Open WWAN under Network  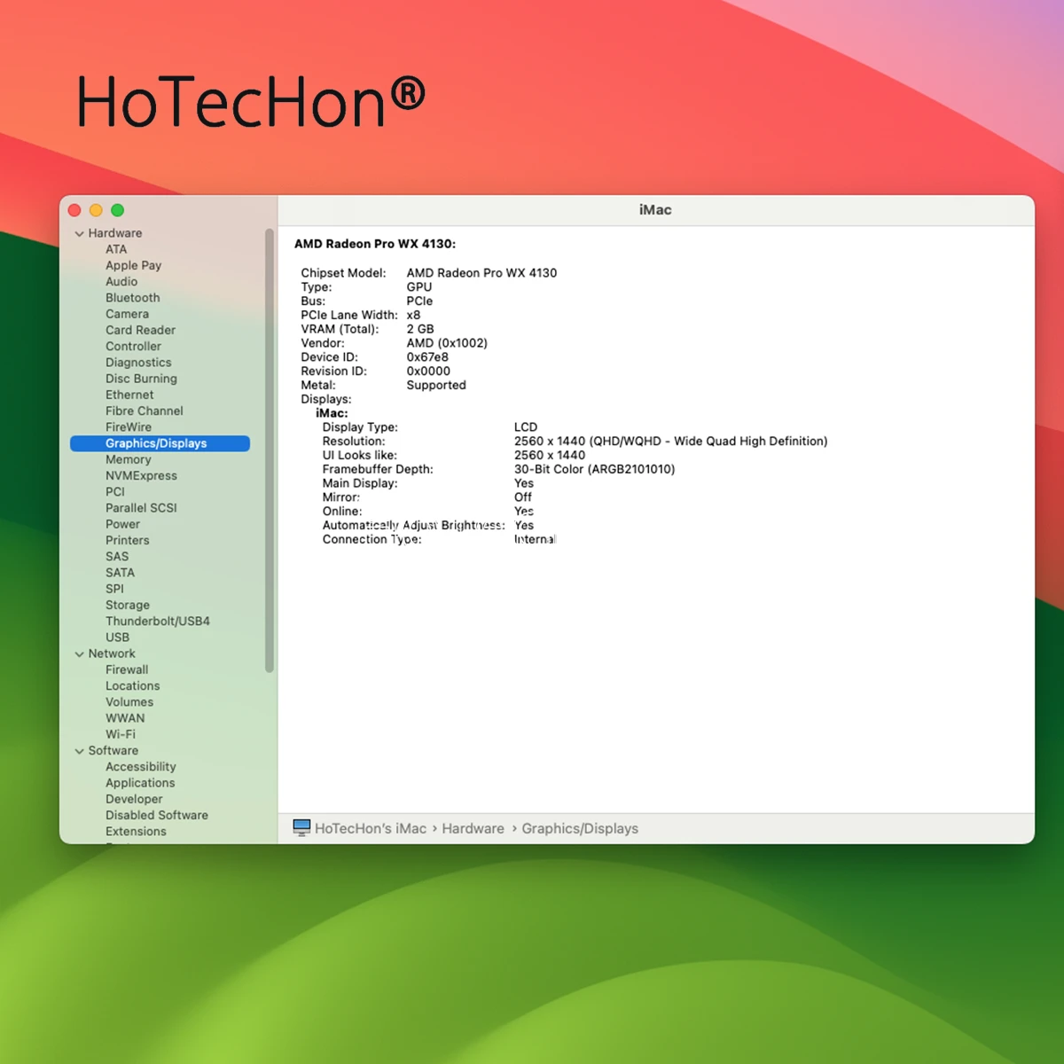click(x=125, y=718)
